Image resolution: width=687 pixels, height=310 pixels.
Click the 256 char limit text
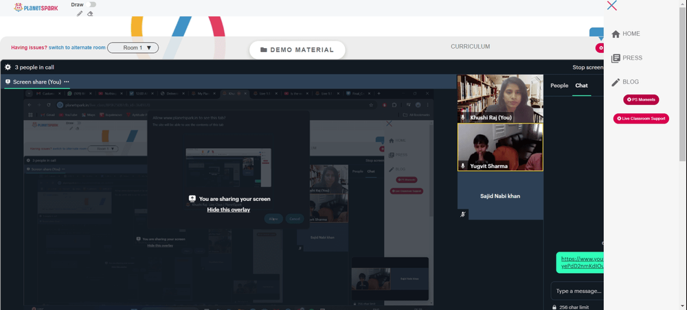pos(574,307)
